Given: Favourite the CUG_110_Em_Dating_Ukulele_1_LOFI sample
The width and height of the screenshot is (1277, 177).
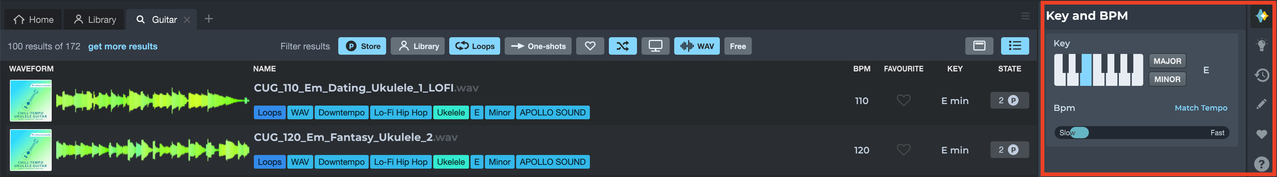Looking at the screenshot, I should (903, 101).
